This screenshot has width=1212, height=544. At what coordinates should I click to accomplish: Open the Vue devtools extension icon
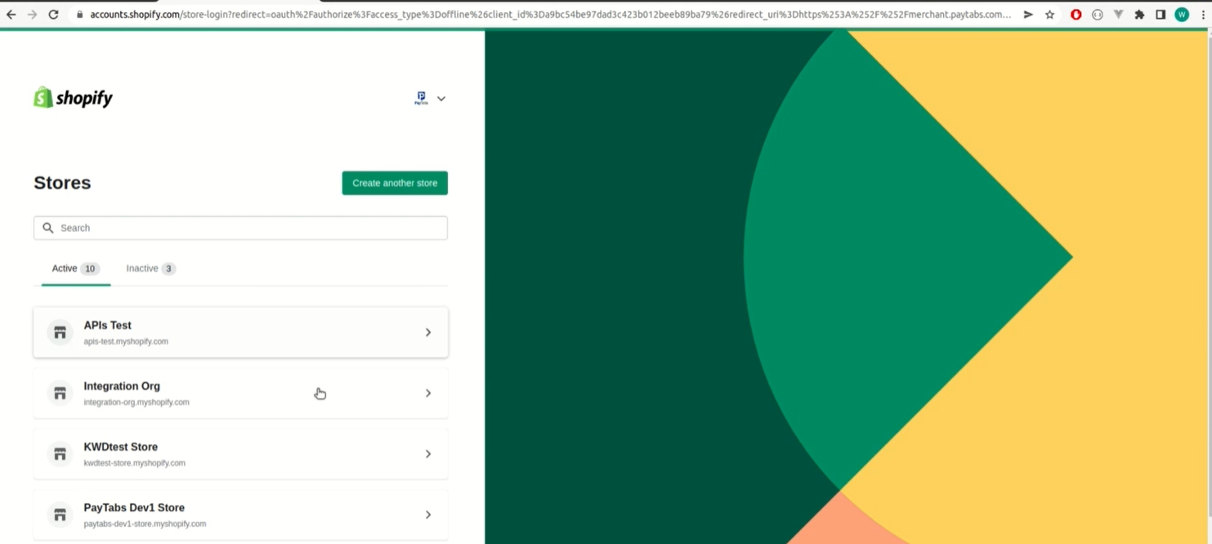[1118, 15]
